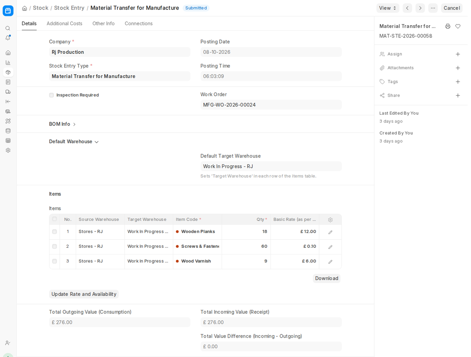Select row 3 Wood Varnish checkbox
The height and width of the screenshot is (357, 471).
pyautogui.click(x=54, y=261)
